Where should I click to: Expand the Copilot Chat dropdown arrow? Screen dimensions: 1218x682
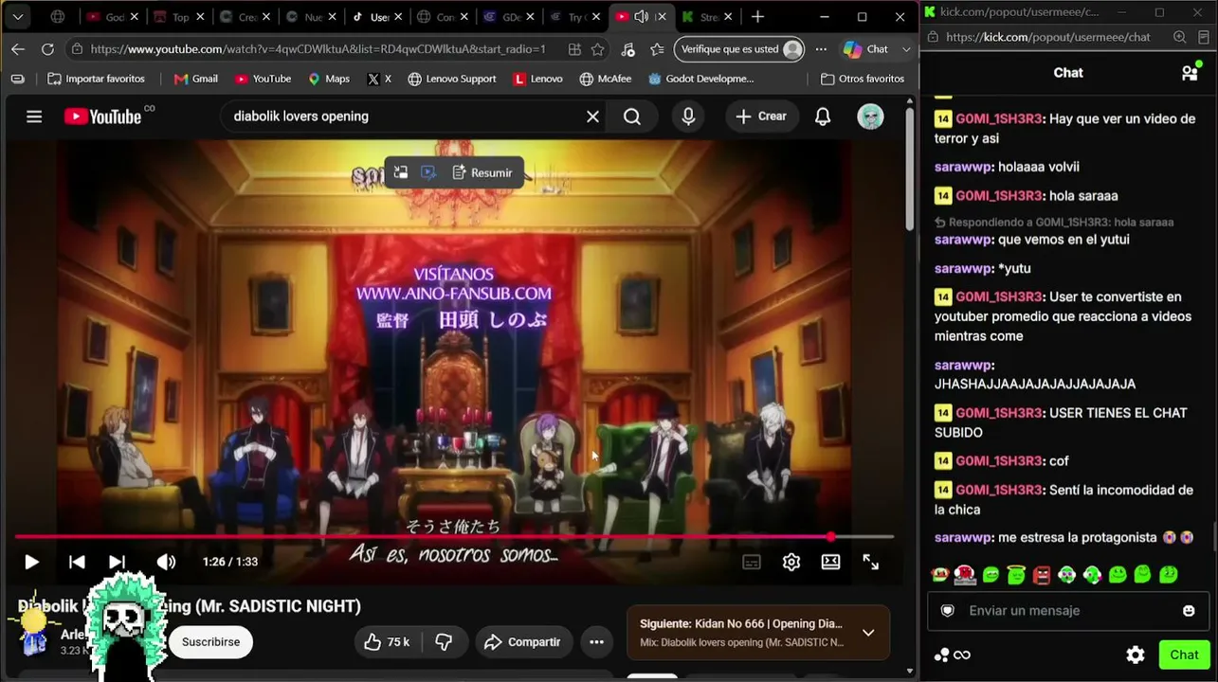coord(906,49)
